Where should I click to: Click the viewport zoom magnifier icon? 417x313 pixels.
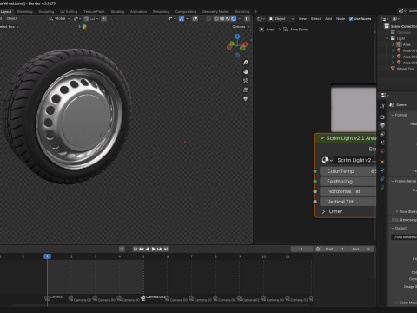246,63
